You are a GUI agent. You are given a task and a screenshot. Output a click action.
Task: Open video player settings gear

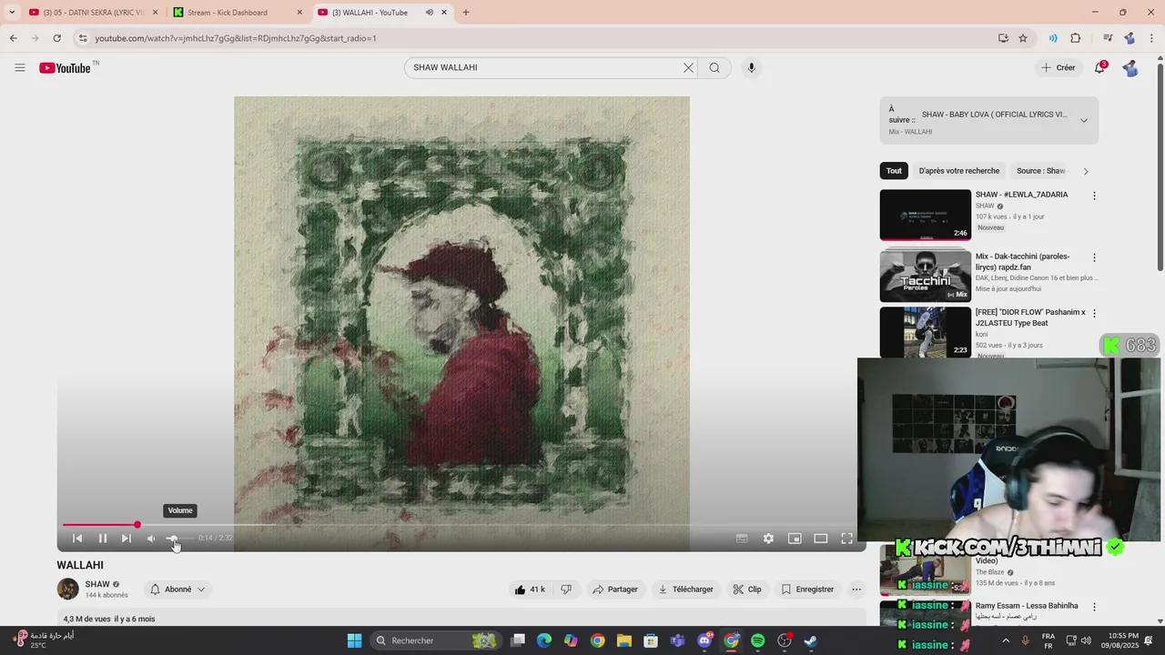pos(768,539)
